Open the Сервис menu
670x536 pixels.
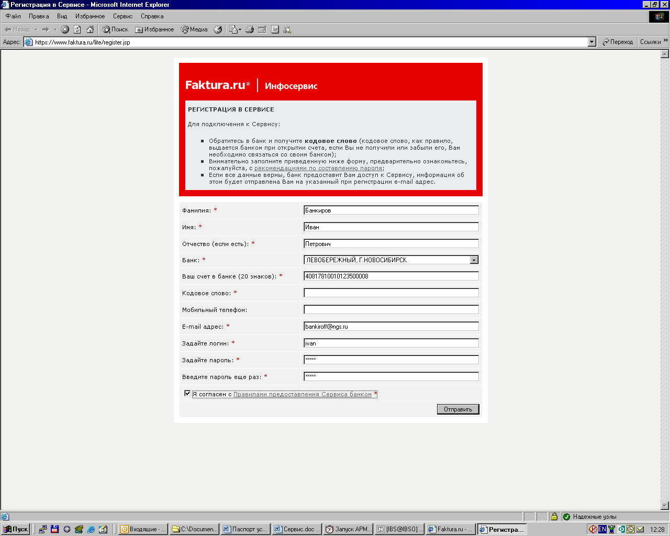pos(122,16)
